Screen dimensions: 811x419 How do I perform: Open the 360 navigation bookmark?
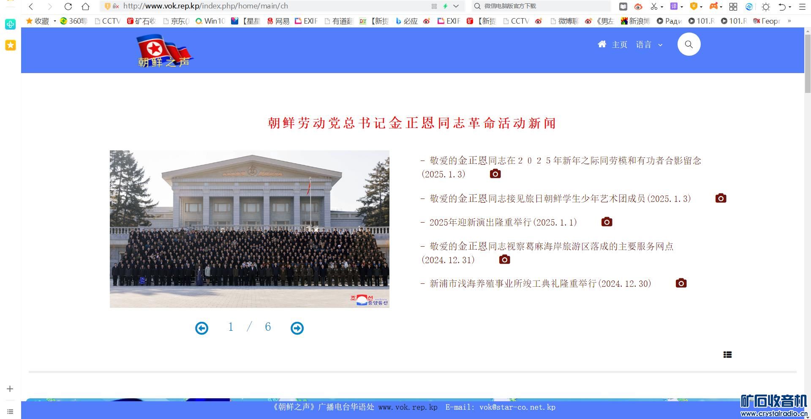73,21
